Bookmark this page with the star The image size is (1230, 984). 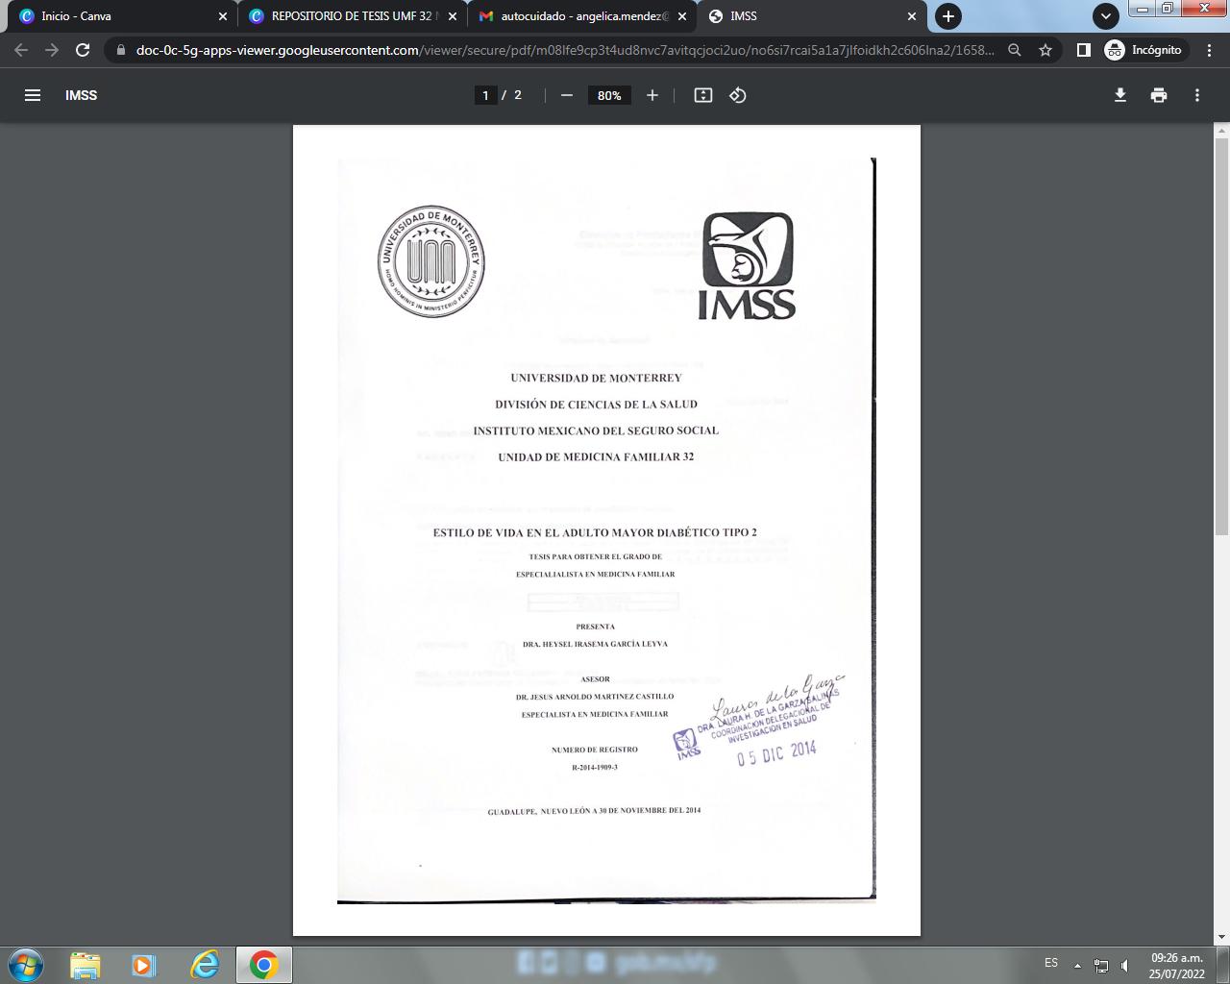click(1045, 50)
